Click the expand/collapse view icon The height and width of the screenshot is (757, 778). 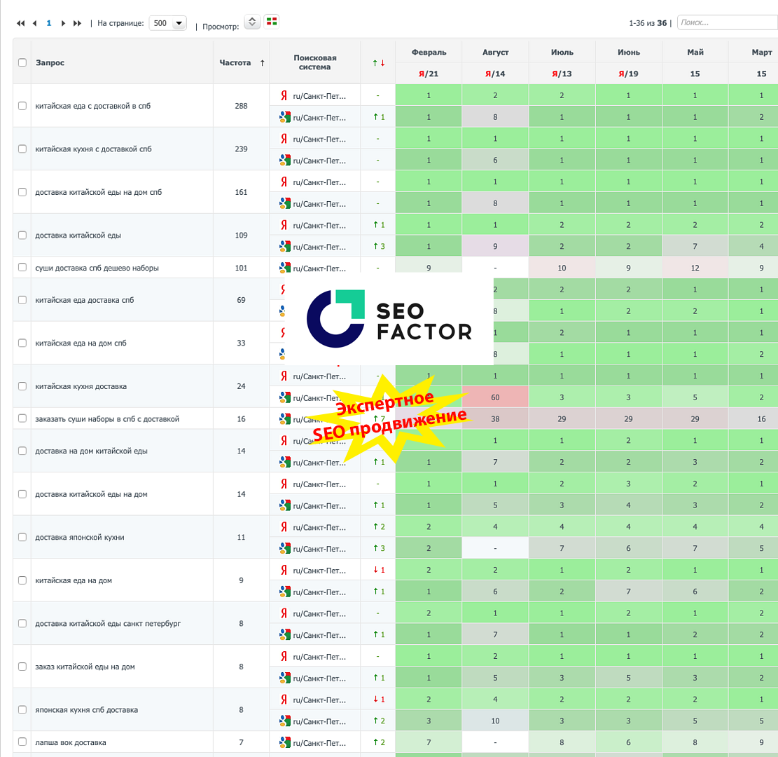point(252,22)
